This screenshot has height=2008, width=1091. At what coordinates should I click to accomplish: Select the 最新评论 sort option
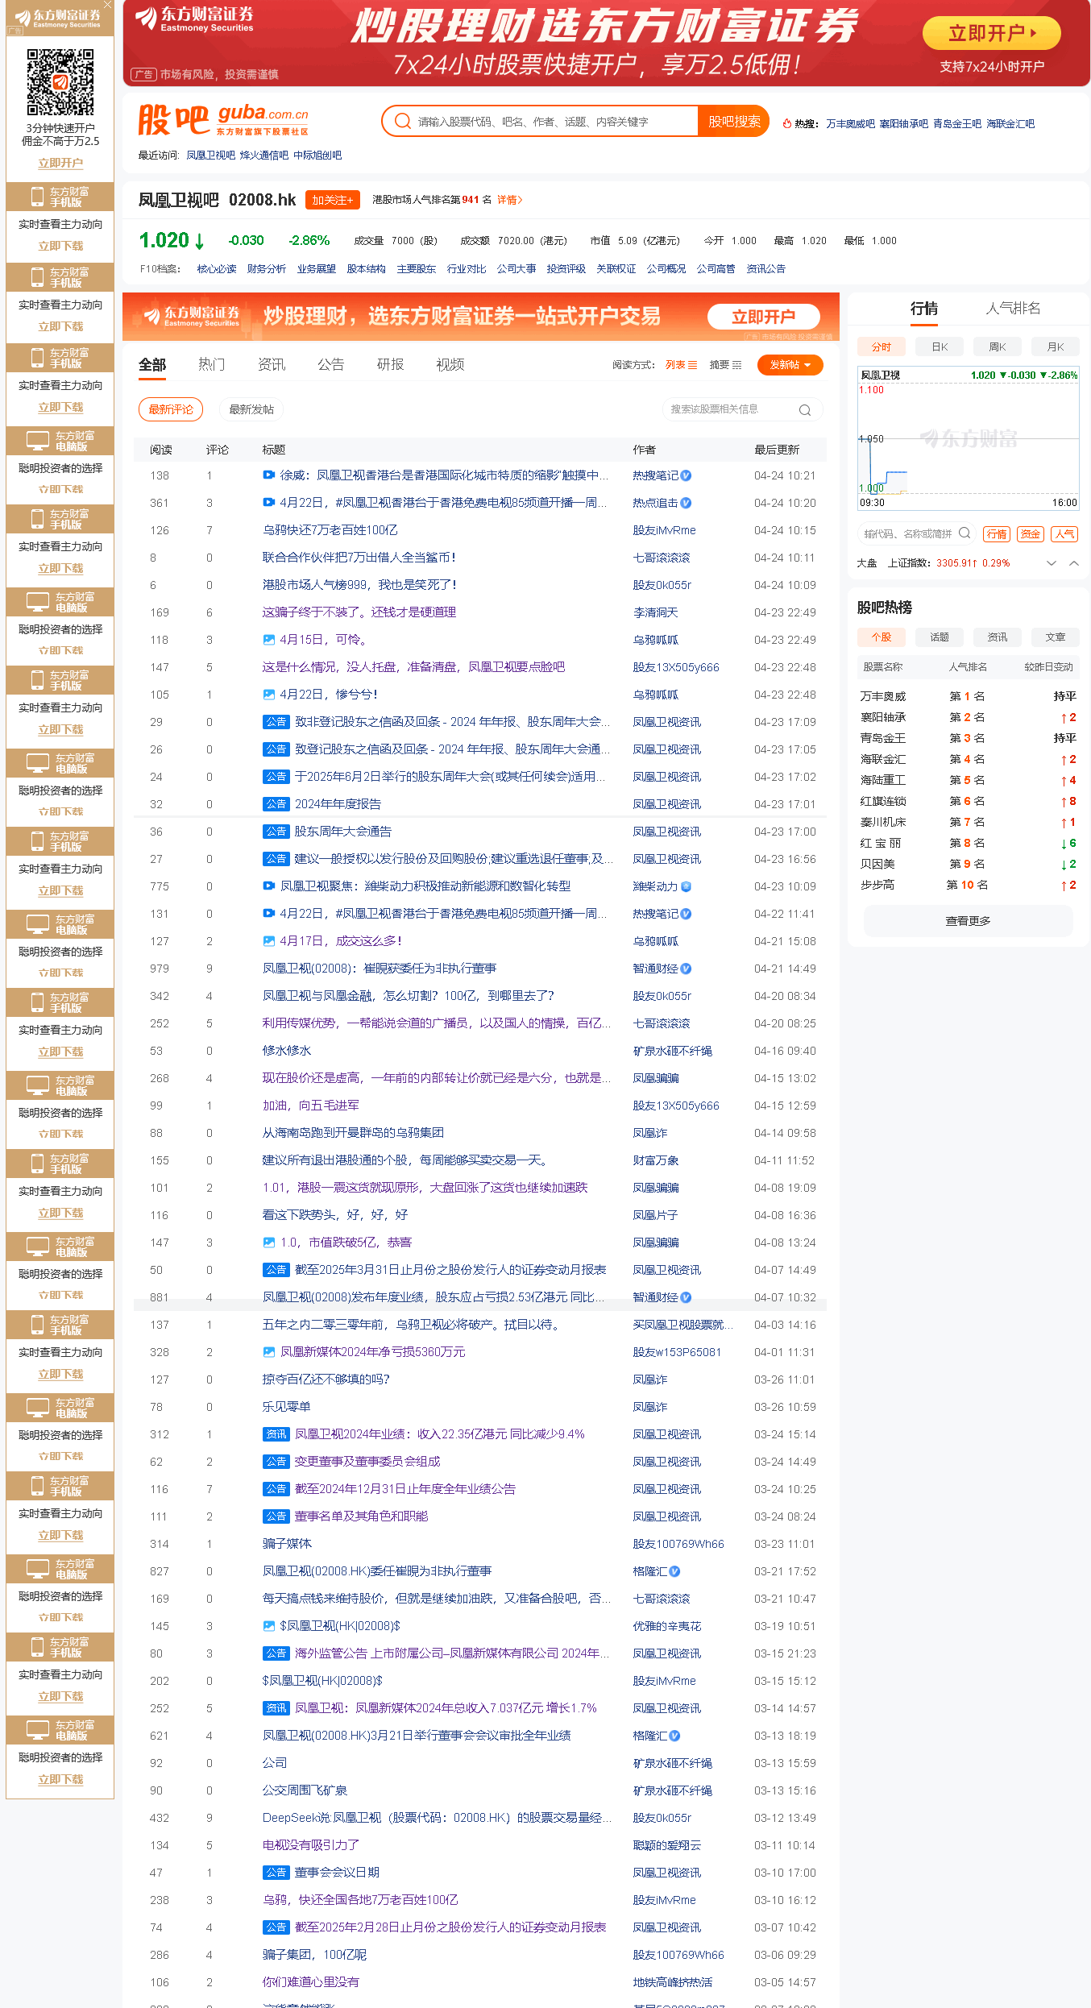coord(171,409)
